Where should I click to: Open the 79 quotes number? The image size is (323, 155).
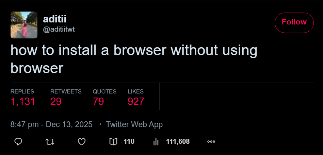point(98,101)
